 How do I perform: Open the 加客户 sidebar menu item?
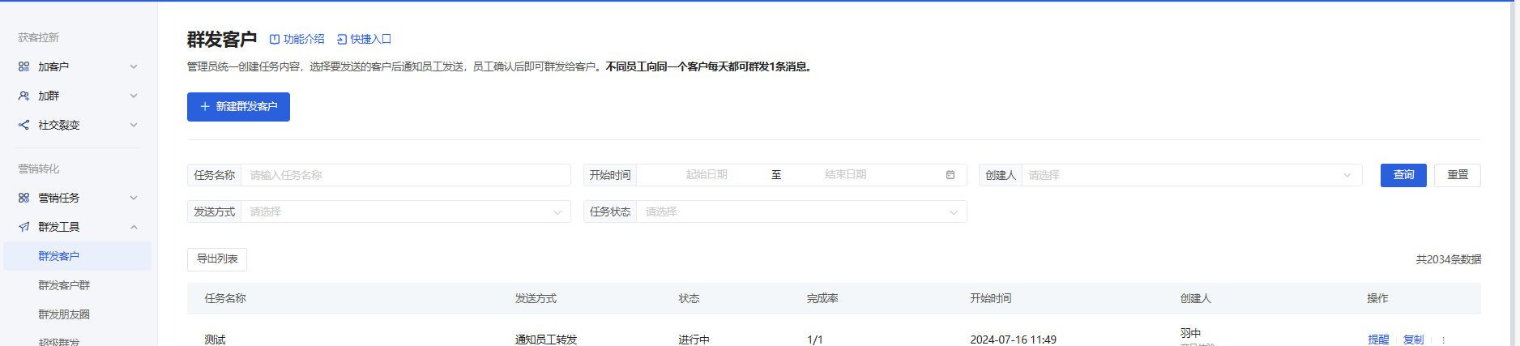tap(77, 66)
